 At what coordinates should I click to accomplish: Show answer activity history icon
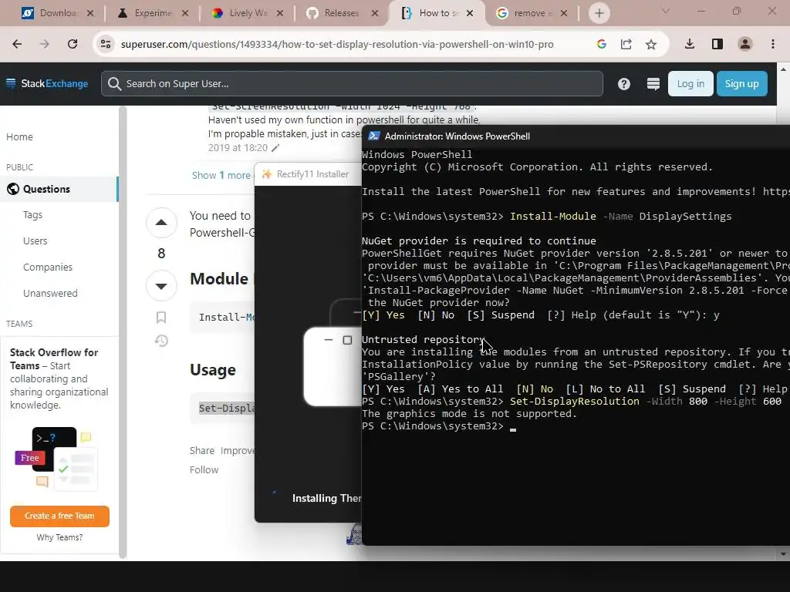click(x=161, y=341)
